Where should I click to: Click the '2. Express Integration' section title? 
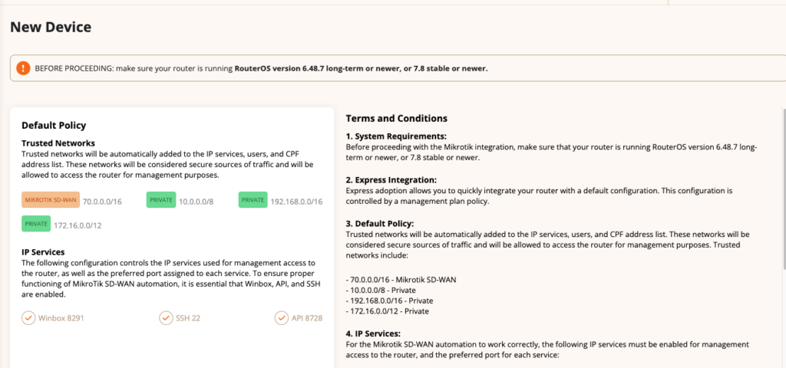point(391,179)
